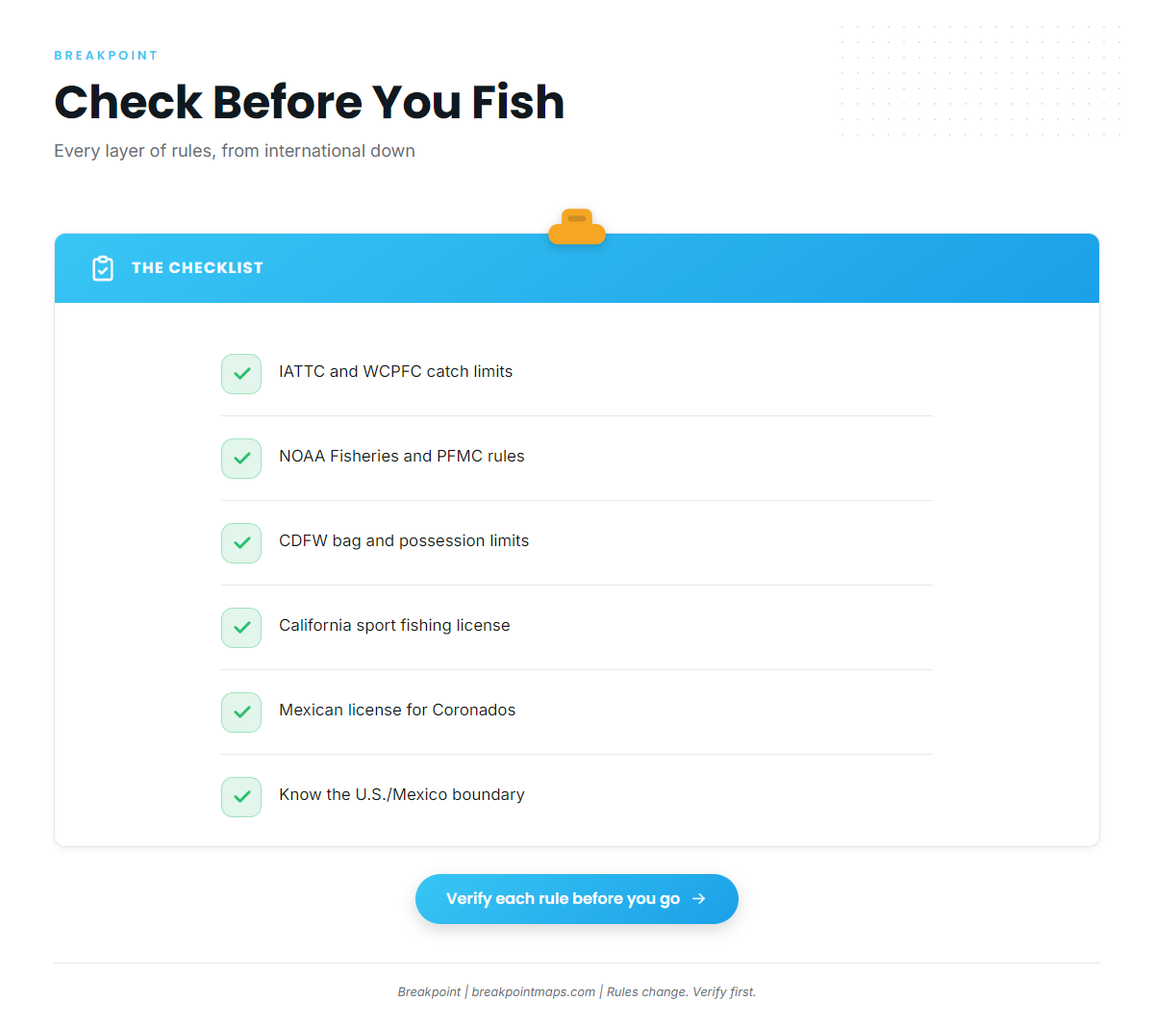Toggle IATTC and WCPFC catch limits checkbox
Screen dimensions: 1154x1025
(241, 374)
